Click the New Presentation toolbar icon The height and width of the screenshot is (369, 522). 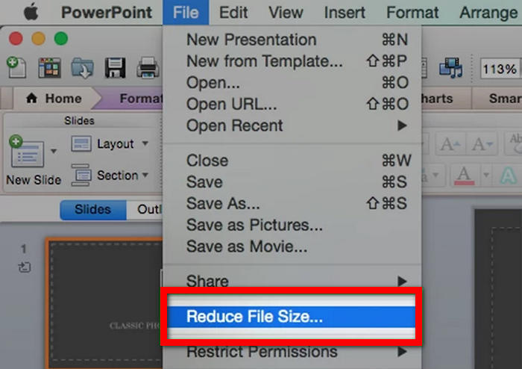click(16, 68)
